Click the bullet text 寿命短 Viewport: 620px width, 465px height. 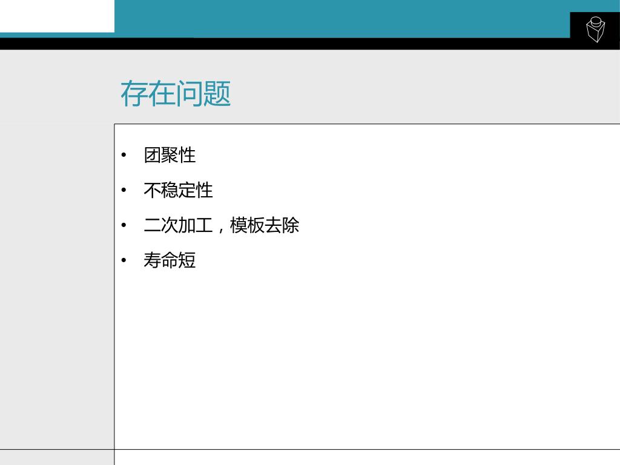pos(170,260)
